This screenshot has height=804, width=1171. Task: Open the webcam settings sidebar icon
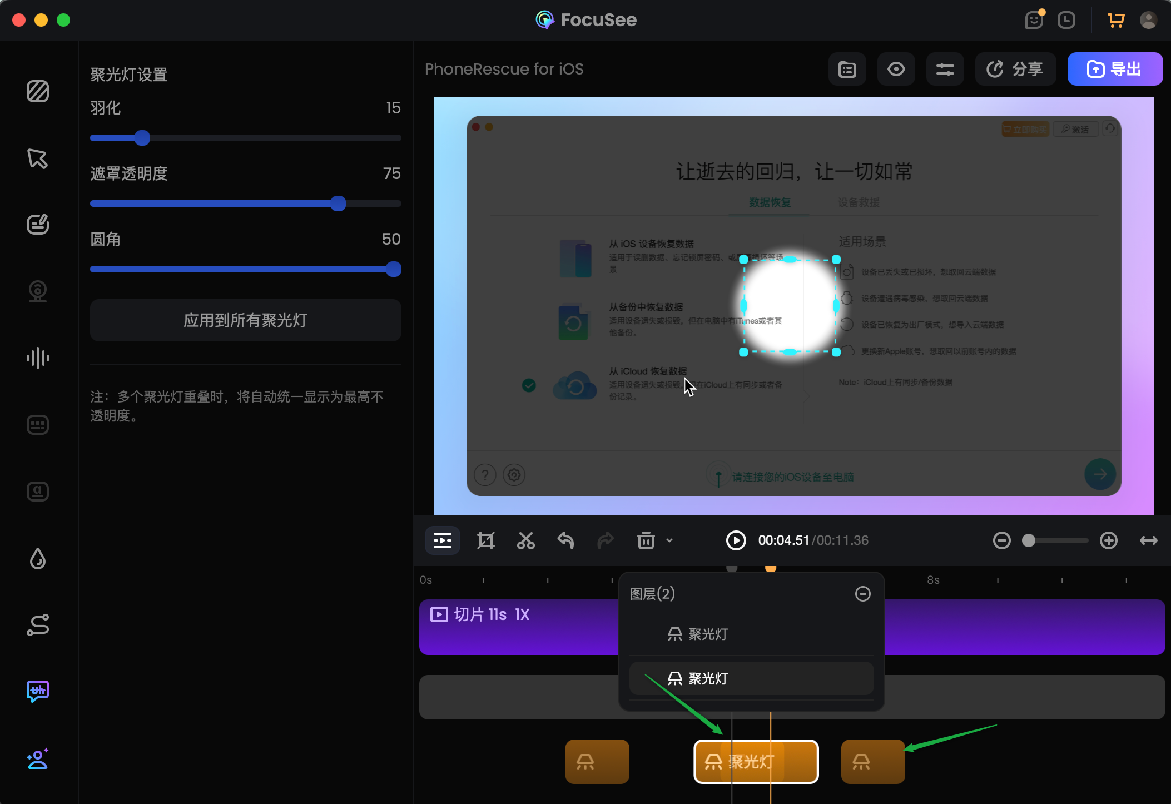coord(38,291)
